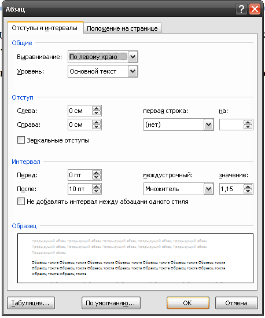Screen dimensions: 265x318
Task: Increase the Перед spacing value
Action: click(x=97, y=173)
